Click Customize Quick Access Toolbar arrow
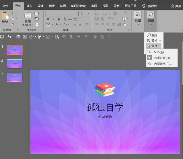Screen dimensions: 183x159 click(x=109, y=37)
